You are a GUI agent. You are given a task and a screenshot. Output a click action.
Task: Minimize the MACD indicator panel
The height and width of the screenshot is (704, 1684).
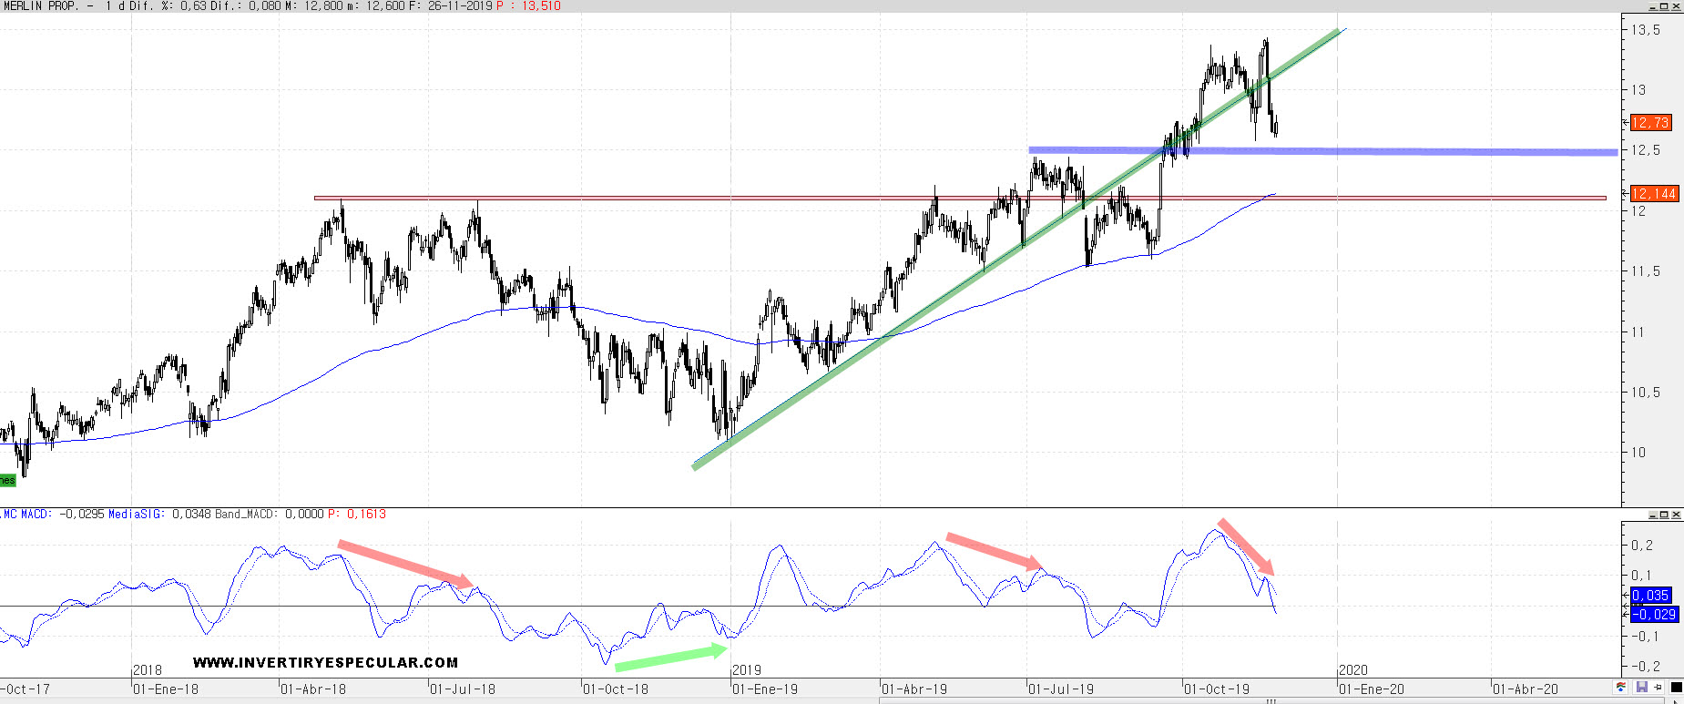(1654, 515)
